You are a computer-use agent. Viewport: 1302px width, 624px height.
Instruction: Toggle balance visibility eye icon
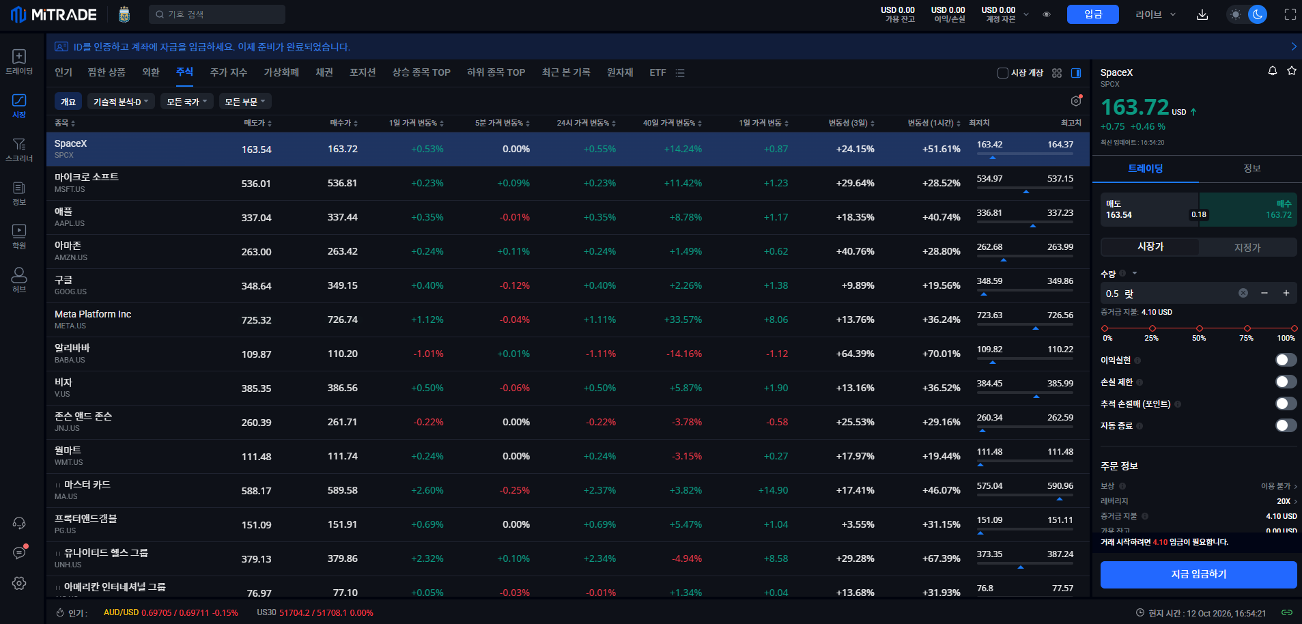pyautogui.click(x=1047, y=14)
